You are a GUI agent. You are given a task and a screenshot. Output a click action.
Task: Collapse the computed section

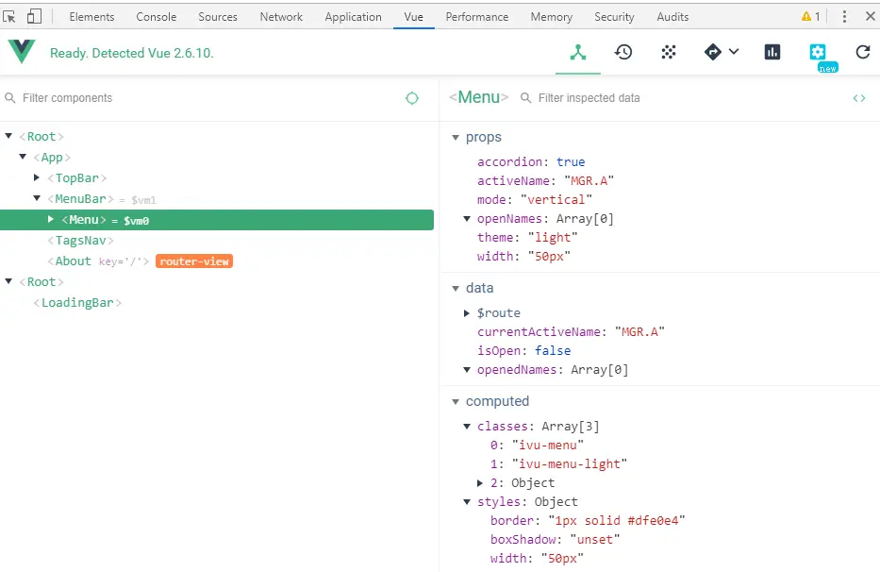pyautogui.click(x=456, y=402)
